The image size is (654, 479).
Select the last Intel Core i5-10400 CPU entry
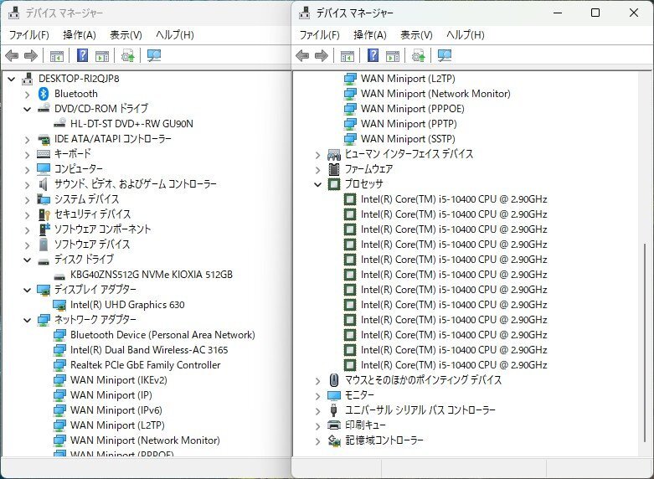[x=454, y=364]
